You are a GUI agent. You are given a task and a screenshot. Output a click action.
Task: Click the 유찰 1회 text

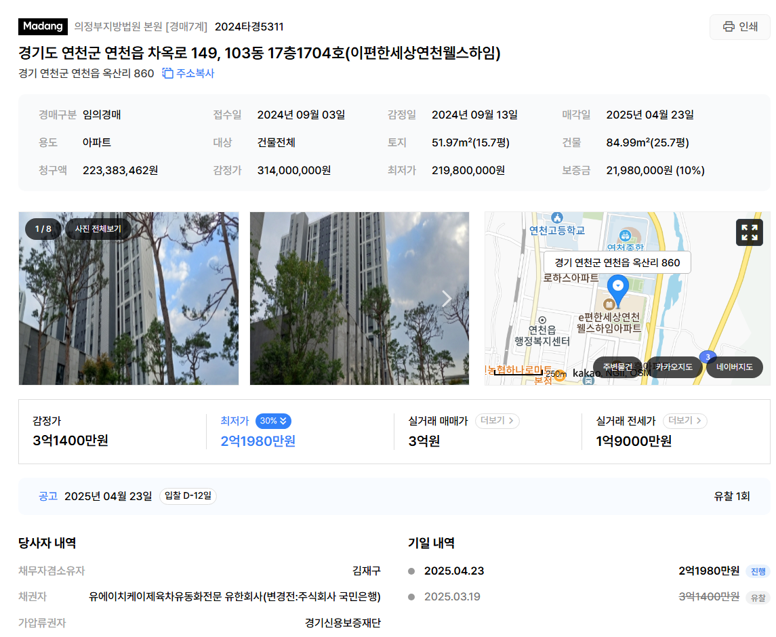[x=731, y=496]
